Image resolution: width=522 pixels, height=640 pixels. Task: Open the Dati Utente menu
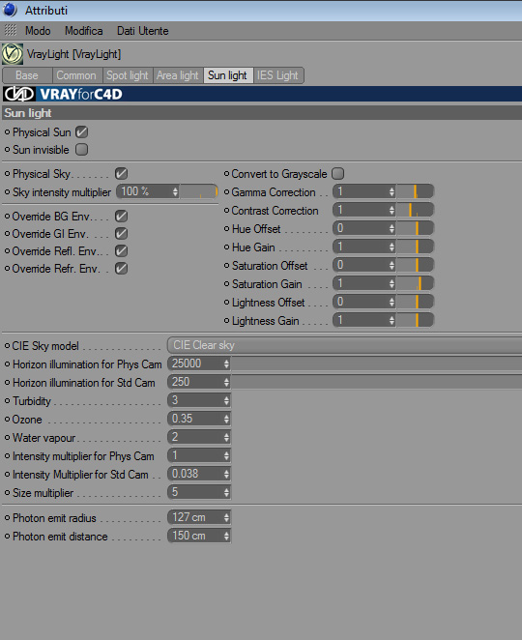143,31
